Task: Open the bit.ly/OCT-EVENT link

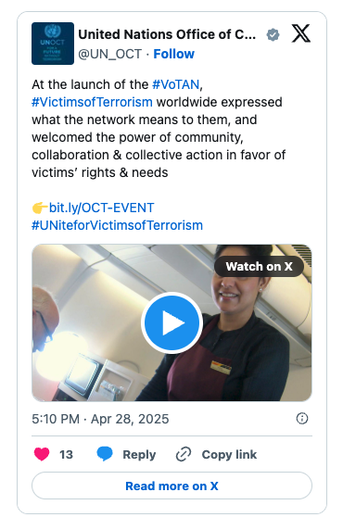Action: (x=101, y=208)
